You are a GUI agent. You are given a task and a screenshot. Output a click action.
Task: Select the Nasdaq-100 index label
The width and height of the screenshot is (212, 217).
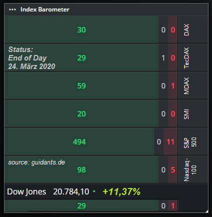click(190, 169)
